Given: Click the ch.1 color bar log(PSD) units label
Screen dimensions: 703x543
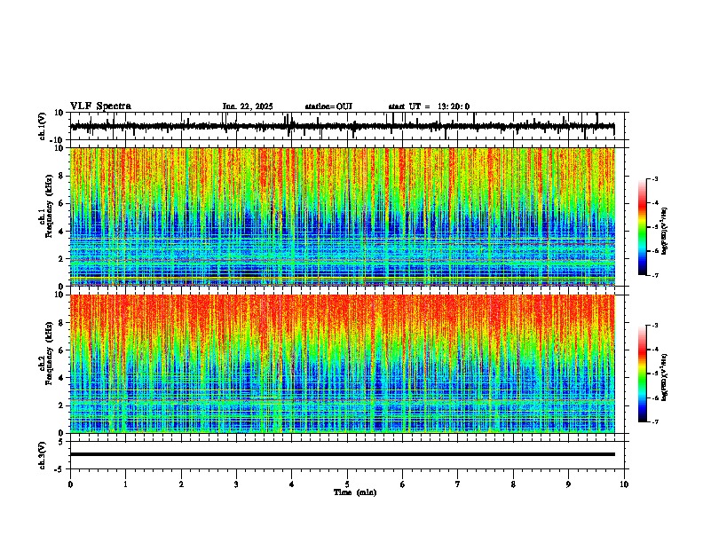Looking at the screenshot, I should pos(665,232).
